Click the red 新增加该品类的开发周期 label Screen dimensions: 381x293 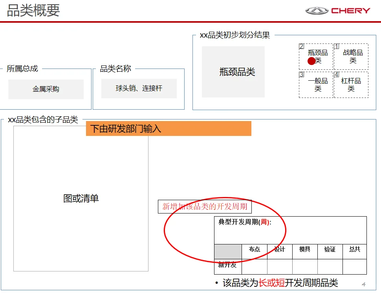pos(205,207)
